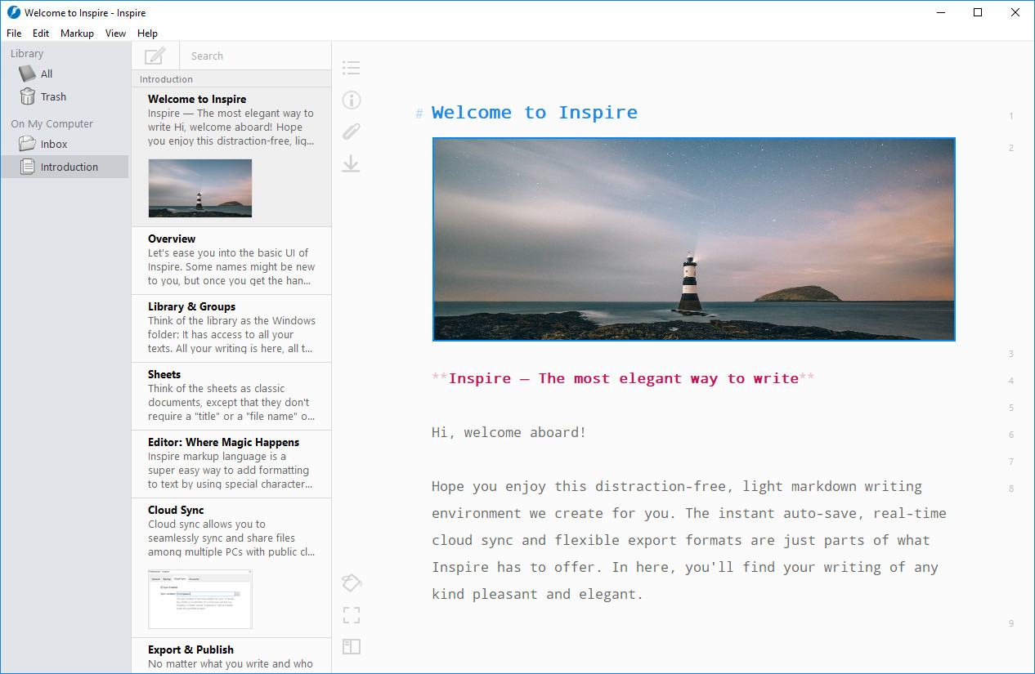Minimize the Inspire window
1035x674 pixels.
pyautogui.click(x=940, y=12)
